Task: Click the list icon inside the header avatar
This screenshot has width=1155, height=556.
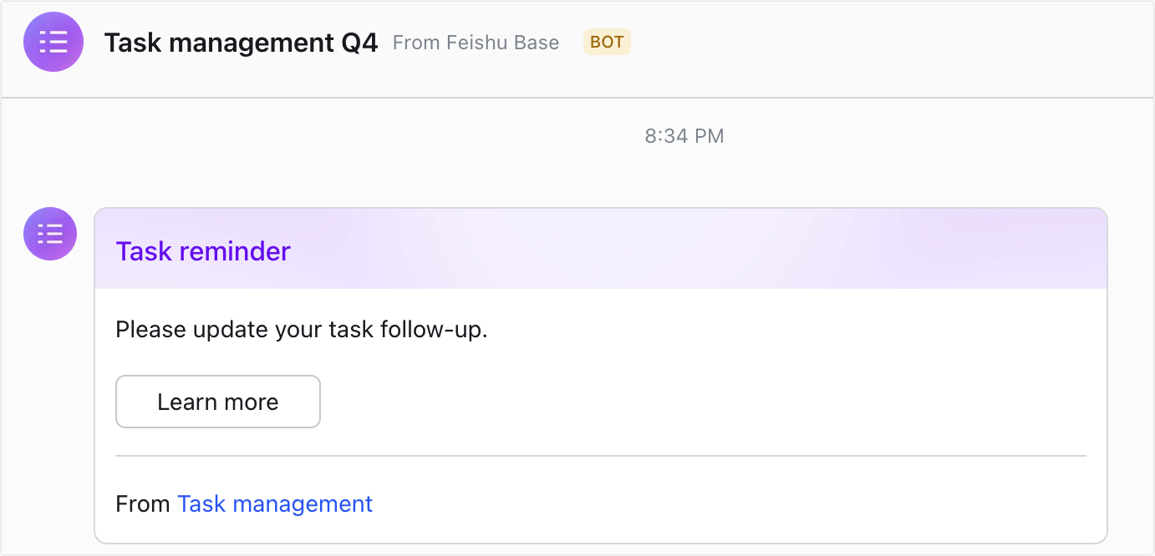Action: [x=53, y=41]
